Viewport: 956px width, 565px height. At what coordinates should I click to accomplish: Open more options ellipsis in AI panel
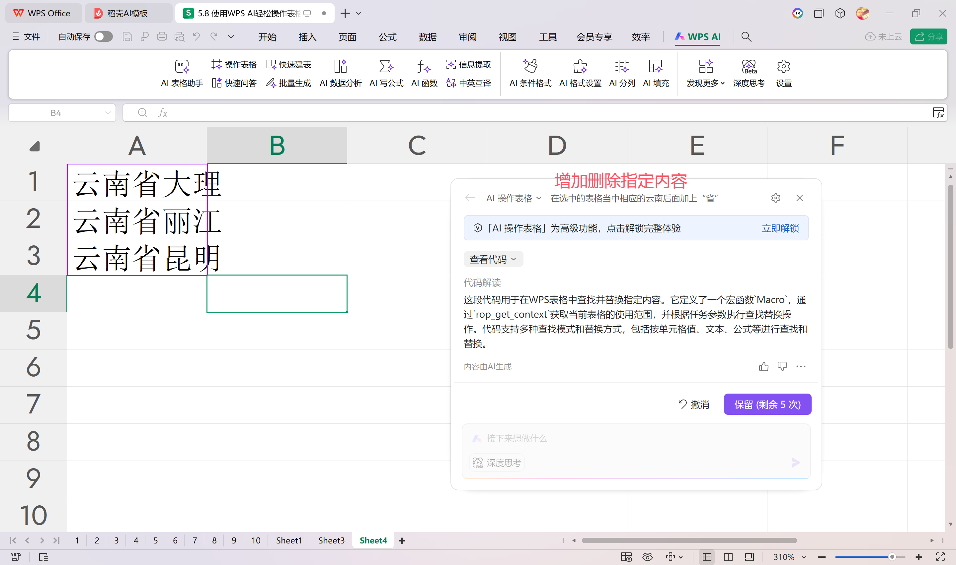pyautogui.click(x=801, y=366)
